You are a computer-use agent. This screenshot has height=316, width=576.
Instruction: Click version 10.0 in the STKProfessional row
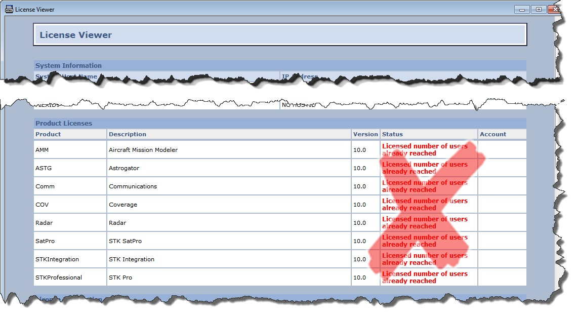[360, 278]
